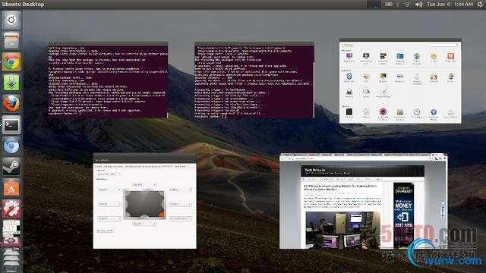486x273 pixels.
Task: Open the Ubuntu One settings icon
Action: [x=450, y=56]
